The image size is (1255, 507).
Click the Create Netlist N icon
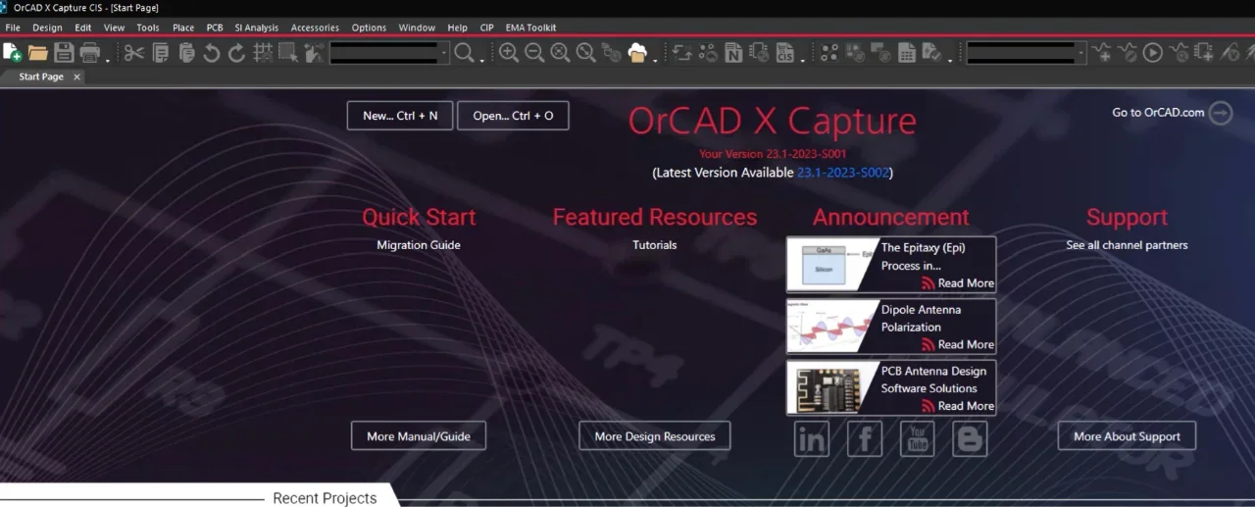pos(733,53)
